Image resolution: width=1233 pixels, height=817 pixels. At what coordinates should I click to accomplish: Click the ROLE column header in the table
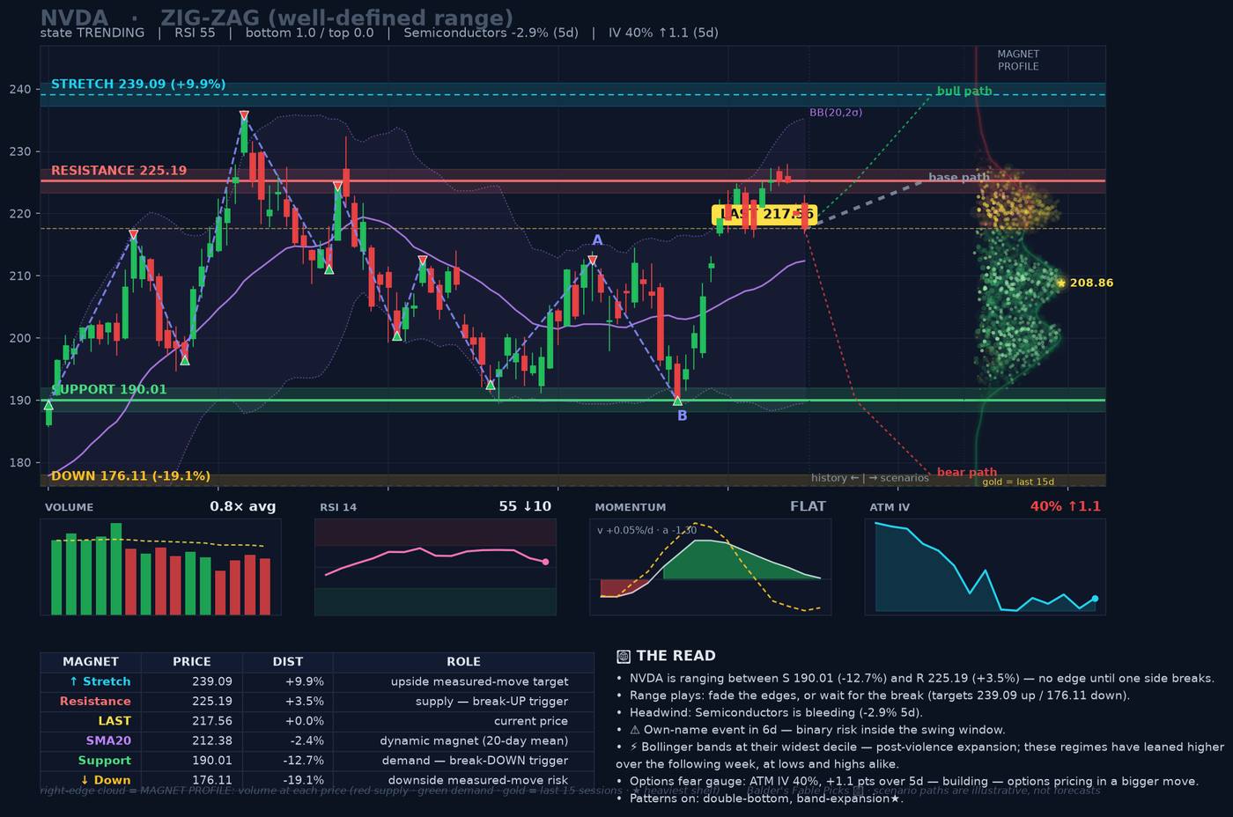click(463, 662)
